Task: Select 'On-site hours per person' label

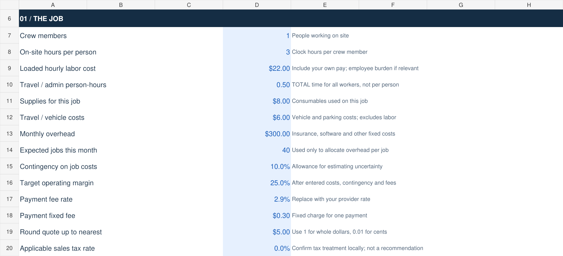Action: pyautogui.click(x=58, y=52)
